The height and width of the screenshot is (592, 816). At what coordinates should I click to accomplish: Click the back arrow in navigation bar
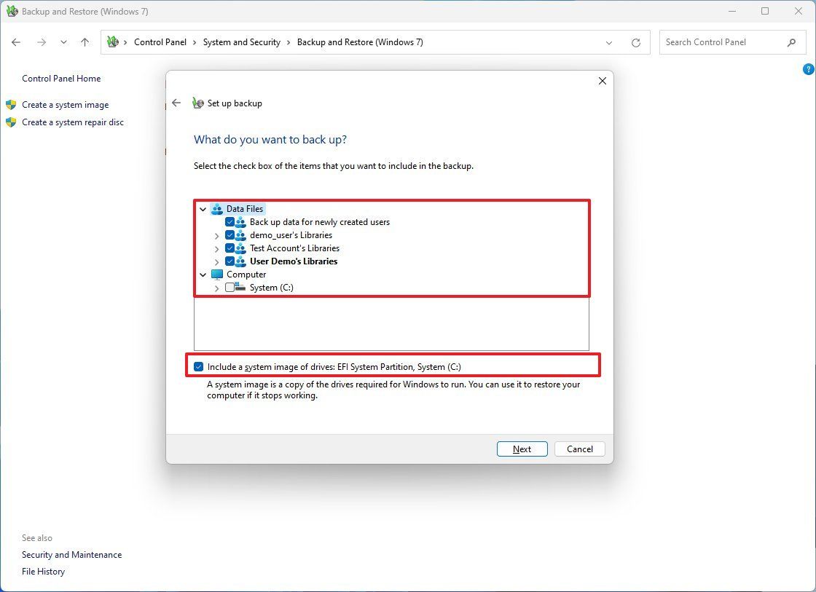coord(16,42)
